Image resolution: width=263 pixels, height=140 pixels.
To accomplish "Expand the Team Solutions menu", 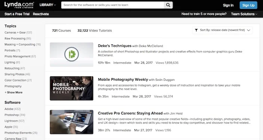I will (x=244, y=14).
